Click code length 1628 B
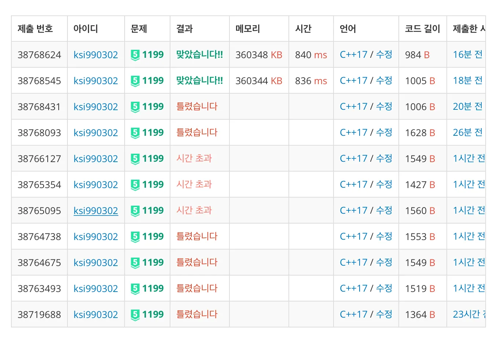Image resolution: width=497 pixels, height=337 pixels. (420, 133)
